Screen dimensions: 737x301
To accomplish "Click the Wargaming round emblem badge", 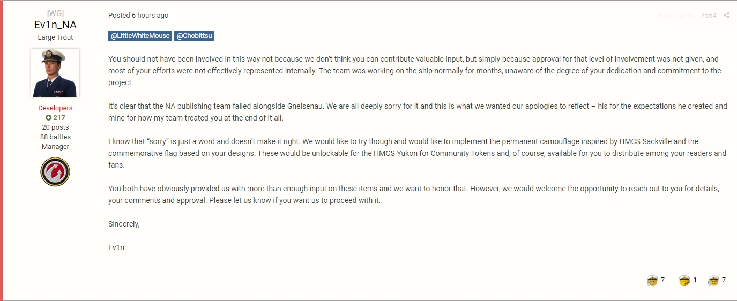I will pos(55,172).
